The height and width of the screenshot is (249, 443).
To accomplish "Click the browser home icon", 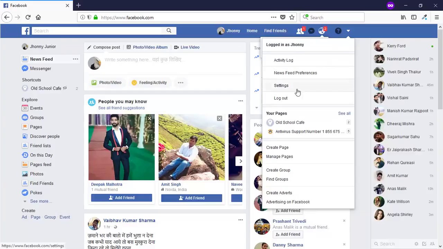I will click(38, 17).
